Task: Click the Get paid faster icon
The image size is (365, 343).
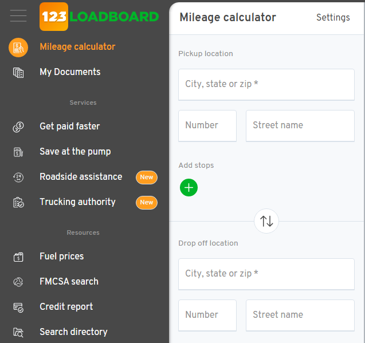Action: [x=18, y=127]
